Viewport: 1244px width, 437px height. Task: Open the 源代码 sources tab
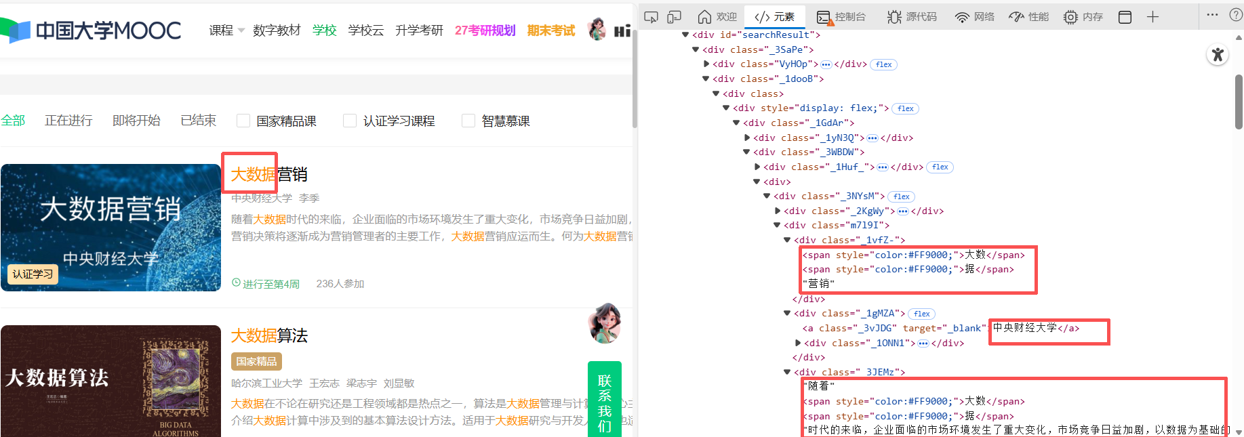coord(912,17)
